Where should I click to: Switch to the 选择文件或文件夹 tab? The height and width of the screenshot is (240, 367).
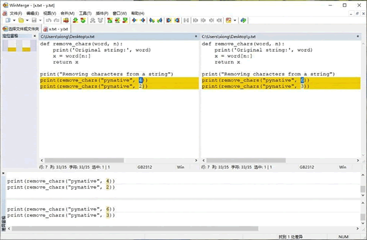(21, 29)
